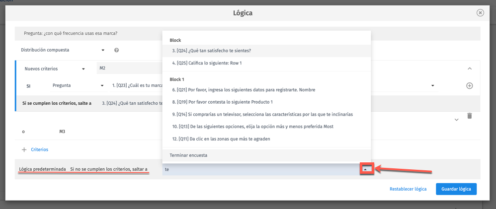Open the Nuevos criterios dropdown

[x=55, y=69]
